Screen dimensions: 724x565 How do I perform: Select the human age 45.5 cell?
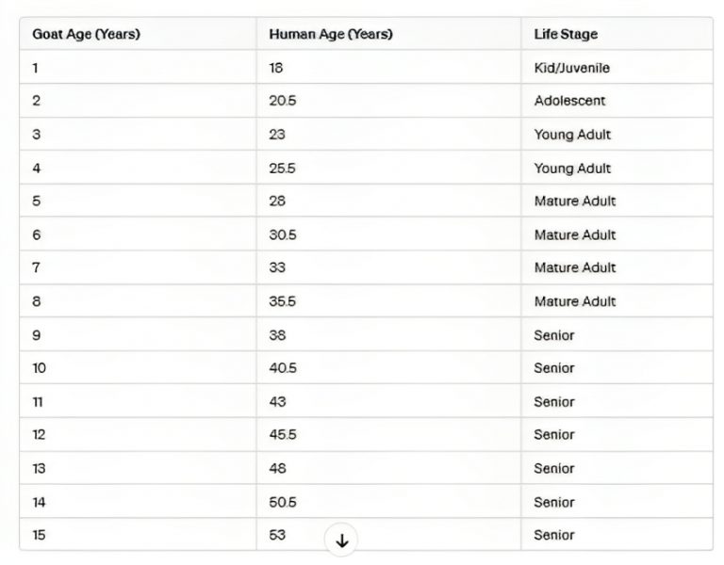point(388,434)
